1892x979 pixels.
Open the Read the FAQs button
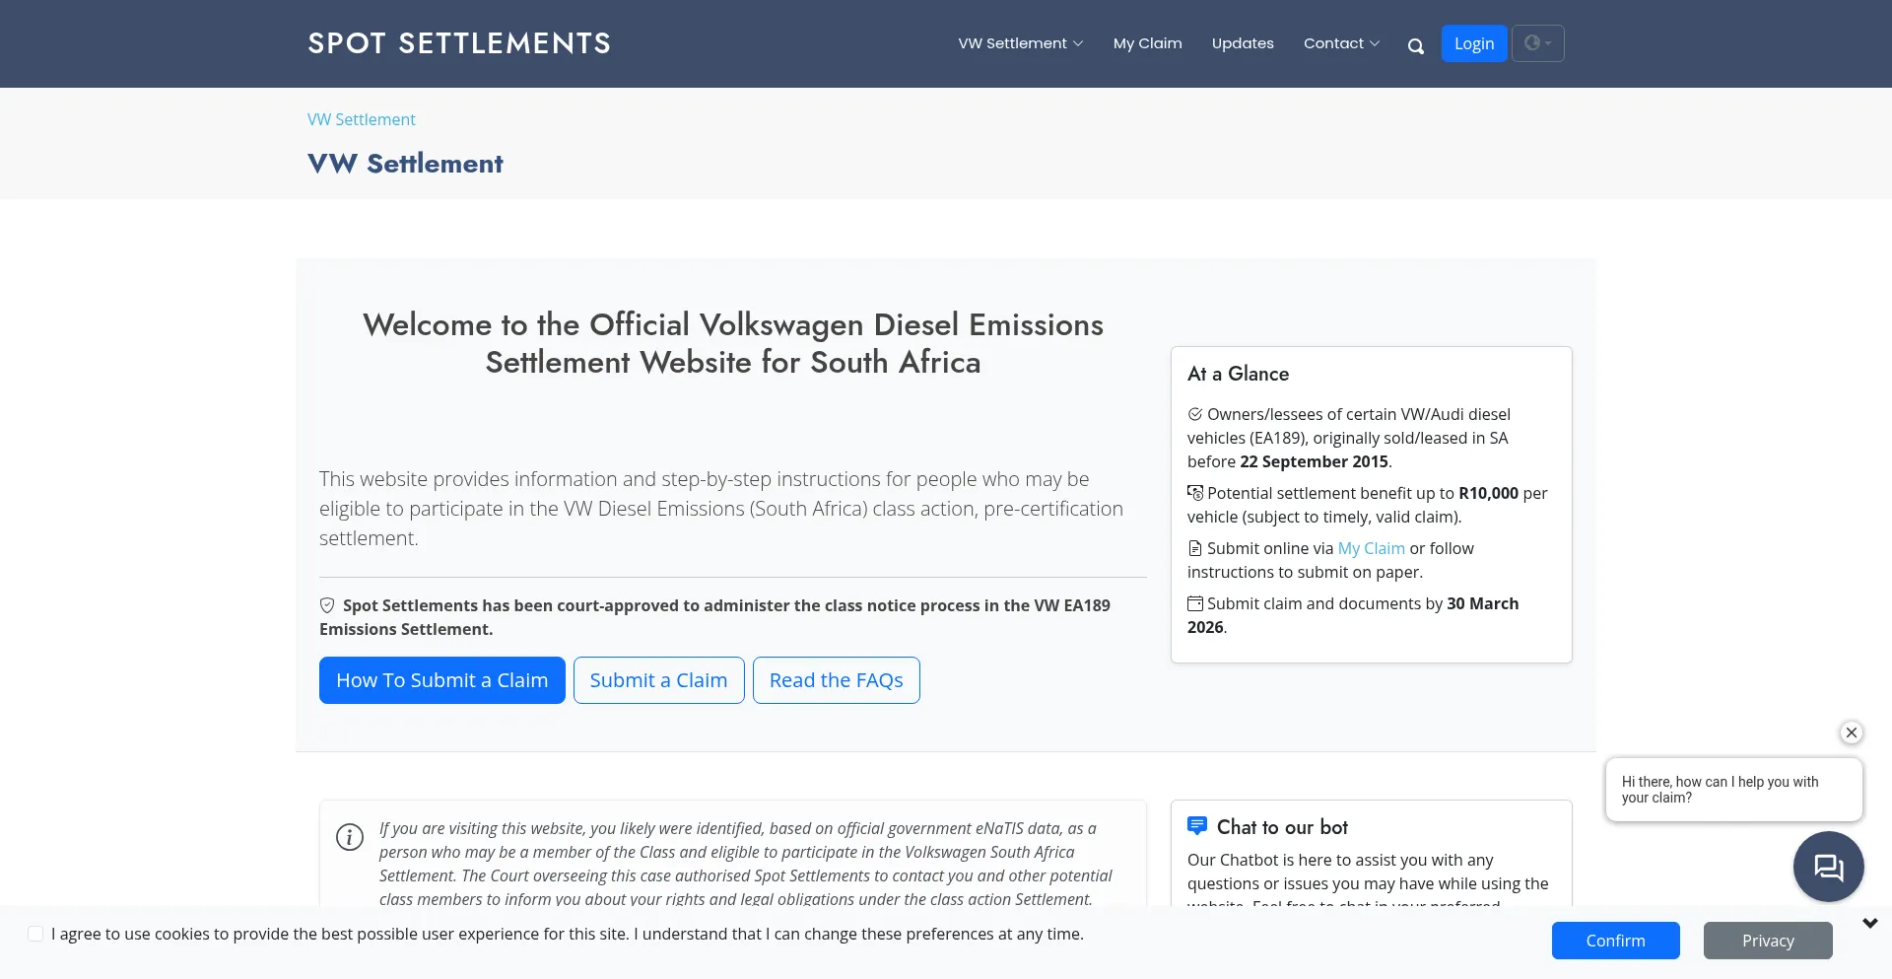click(836, 680)
